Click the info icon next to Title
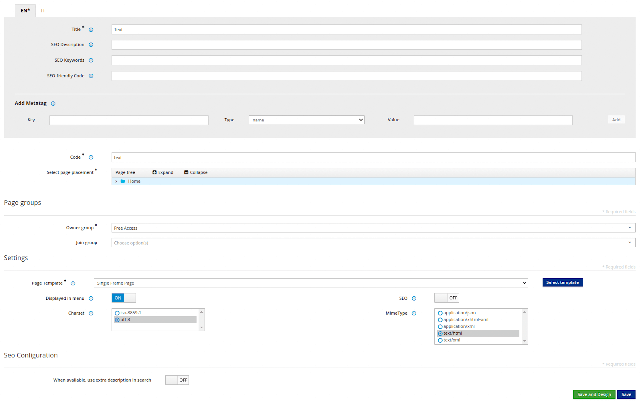 click(x=91, y=30)
